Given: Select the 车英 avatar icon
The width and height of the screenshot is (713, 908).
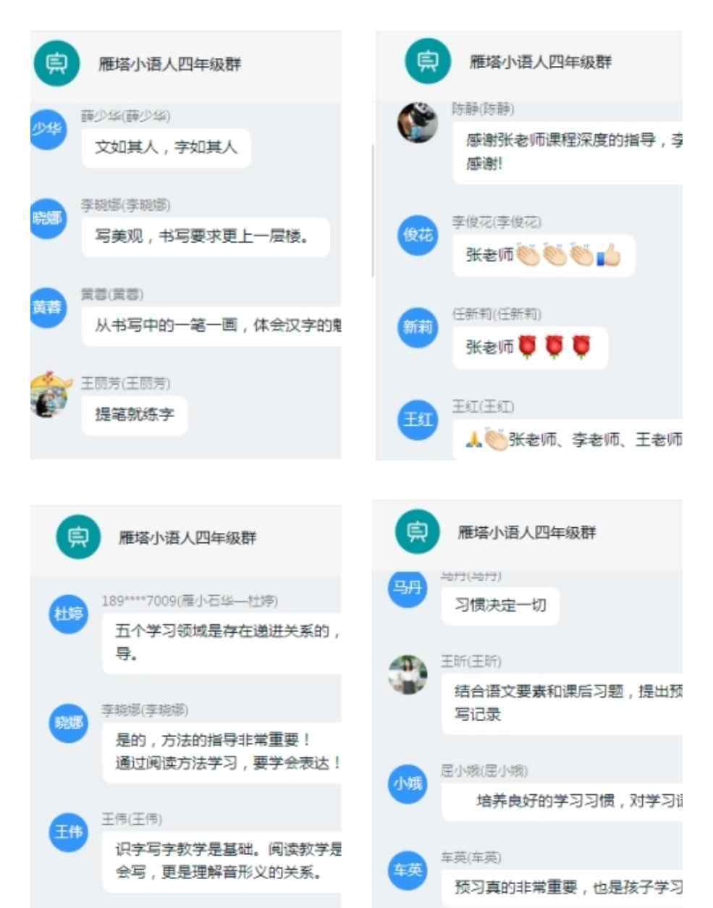Looking at the screenshot, I should pos(408,870).
